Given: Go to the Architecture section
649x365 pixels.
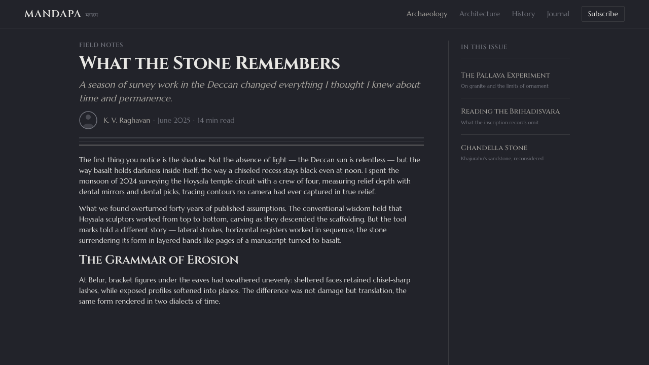Looking at the screenshot, I should [480, 14].
